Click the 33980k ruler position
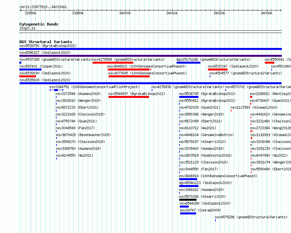Image resolution: width=291 pixels, height=233 pixels. tap(30, 13)
